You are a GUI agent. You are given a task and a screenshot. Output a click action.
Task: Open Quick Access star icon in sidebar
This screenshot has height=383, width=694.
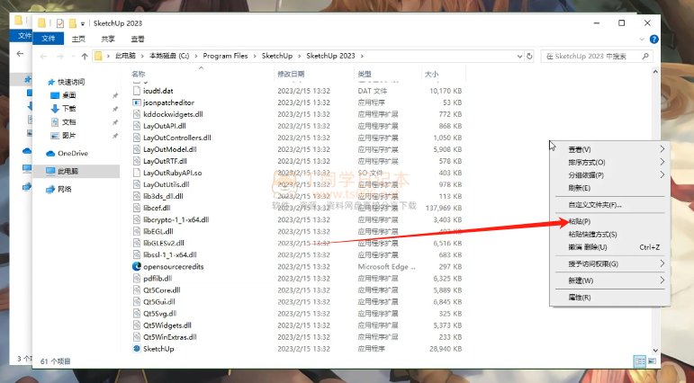click(51, 82)
